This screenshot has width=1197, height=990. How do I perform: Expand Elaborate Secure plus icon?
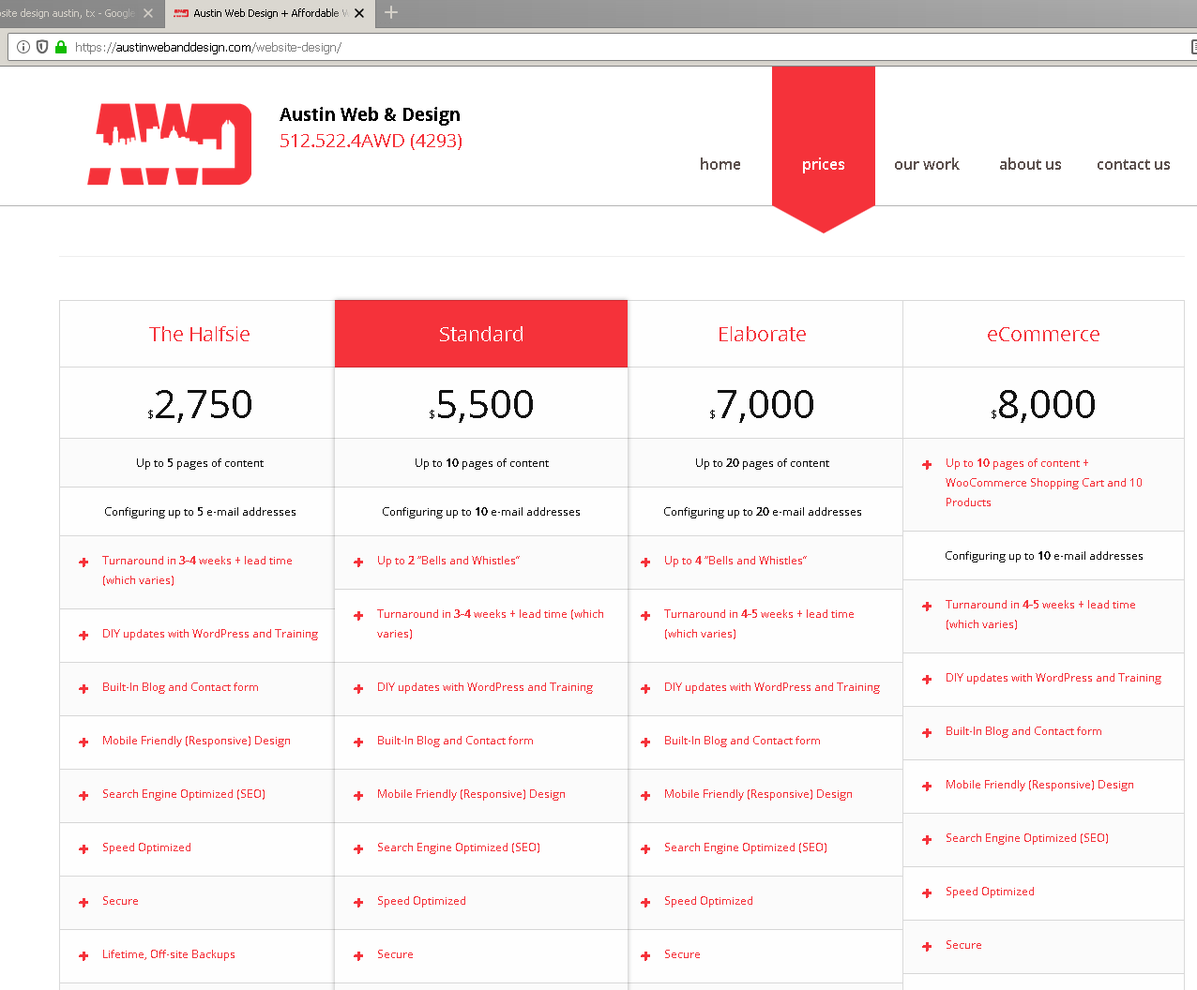(645, 955)
